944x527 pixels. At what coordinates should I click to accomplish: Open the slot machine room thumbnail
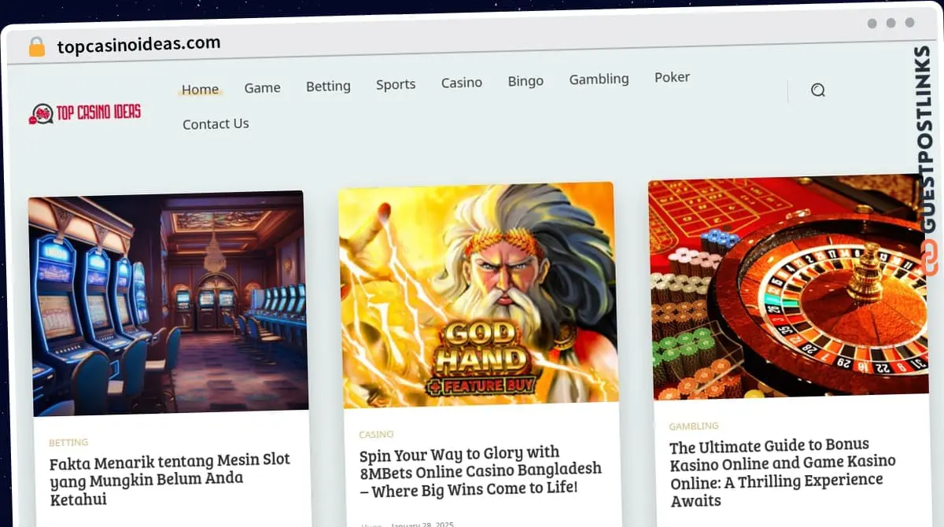point(168,303)
